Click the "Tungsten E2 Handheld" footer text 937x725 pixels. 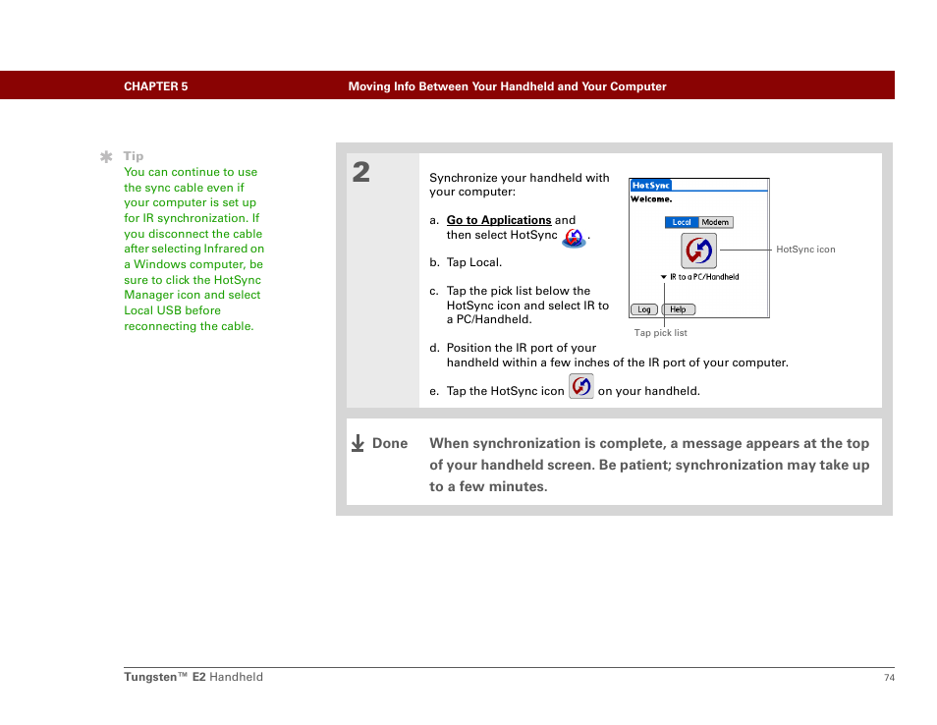(x=193, y=677)
